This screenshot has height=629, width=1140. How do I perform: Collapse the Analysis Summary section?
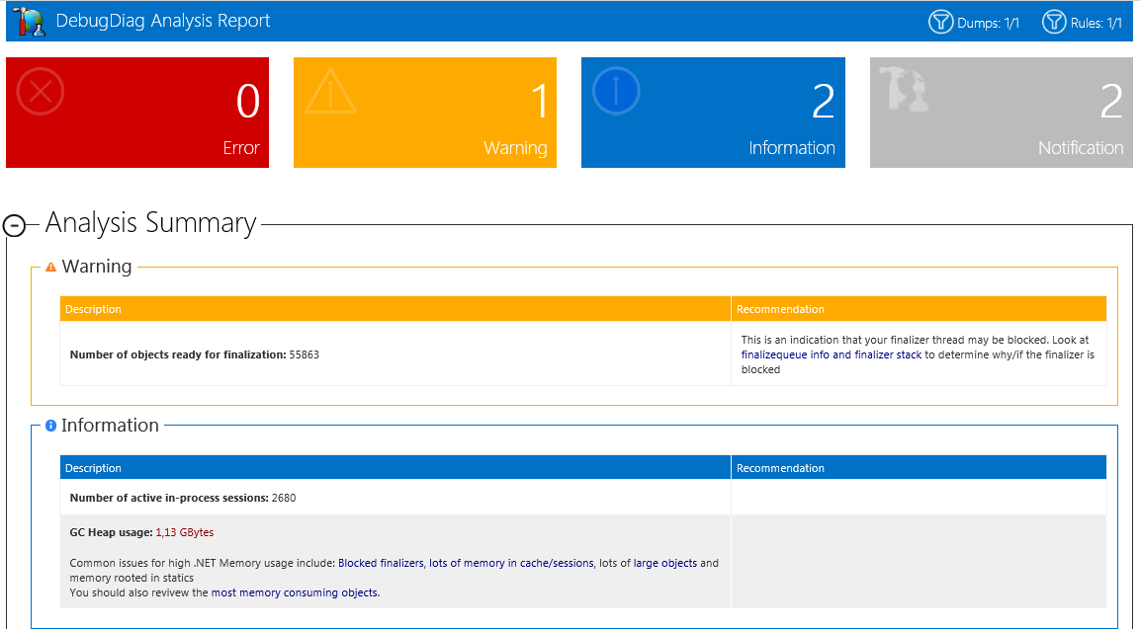coord(15,225)
